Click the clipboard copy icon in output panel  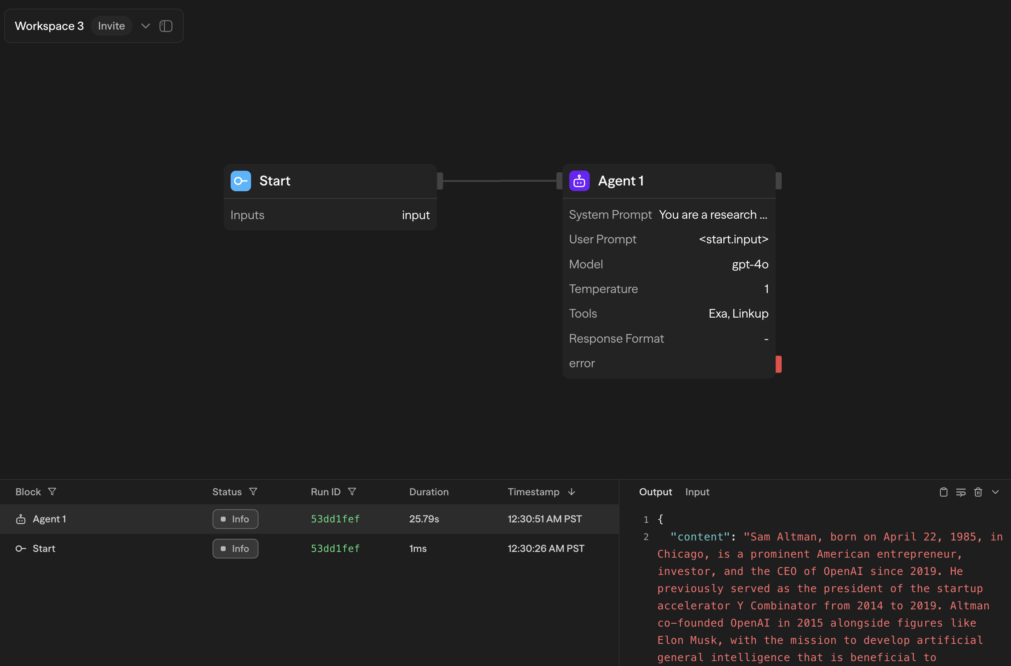(943, 492)
